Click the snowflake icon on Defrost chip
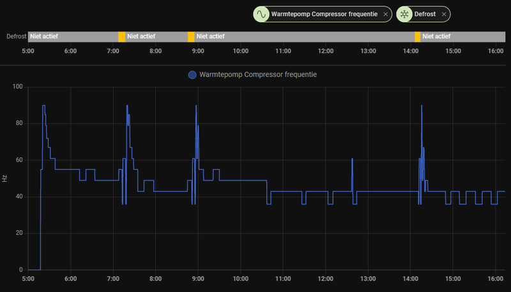The width and height of the screenshot is (511, 292). pyautogui.click(x=404, y=14)
